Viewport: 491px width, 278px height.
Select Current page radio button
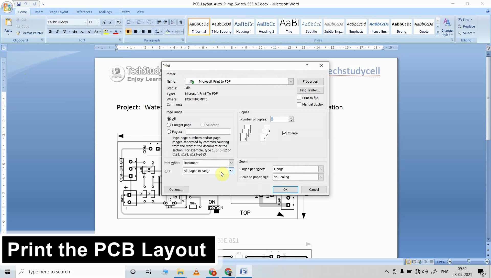[x=169, y=125]
